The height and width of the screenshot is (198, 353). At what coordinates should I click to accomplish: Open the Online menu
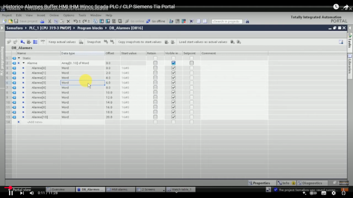(54, 15)
